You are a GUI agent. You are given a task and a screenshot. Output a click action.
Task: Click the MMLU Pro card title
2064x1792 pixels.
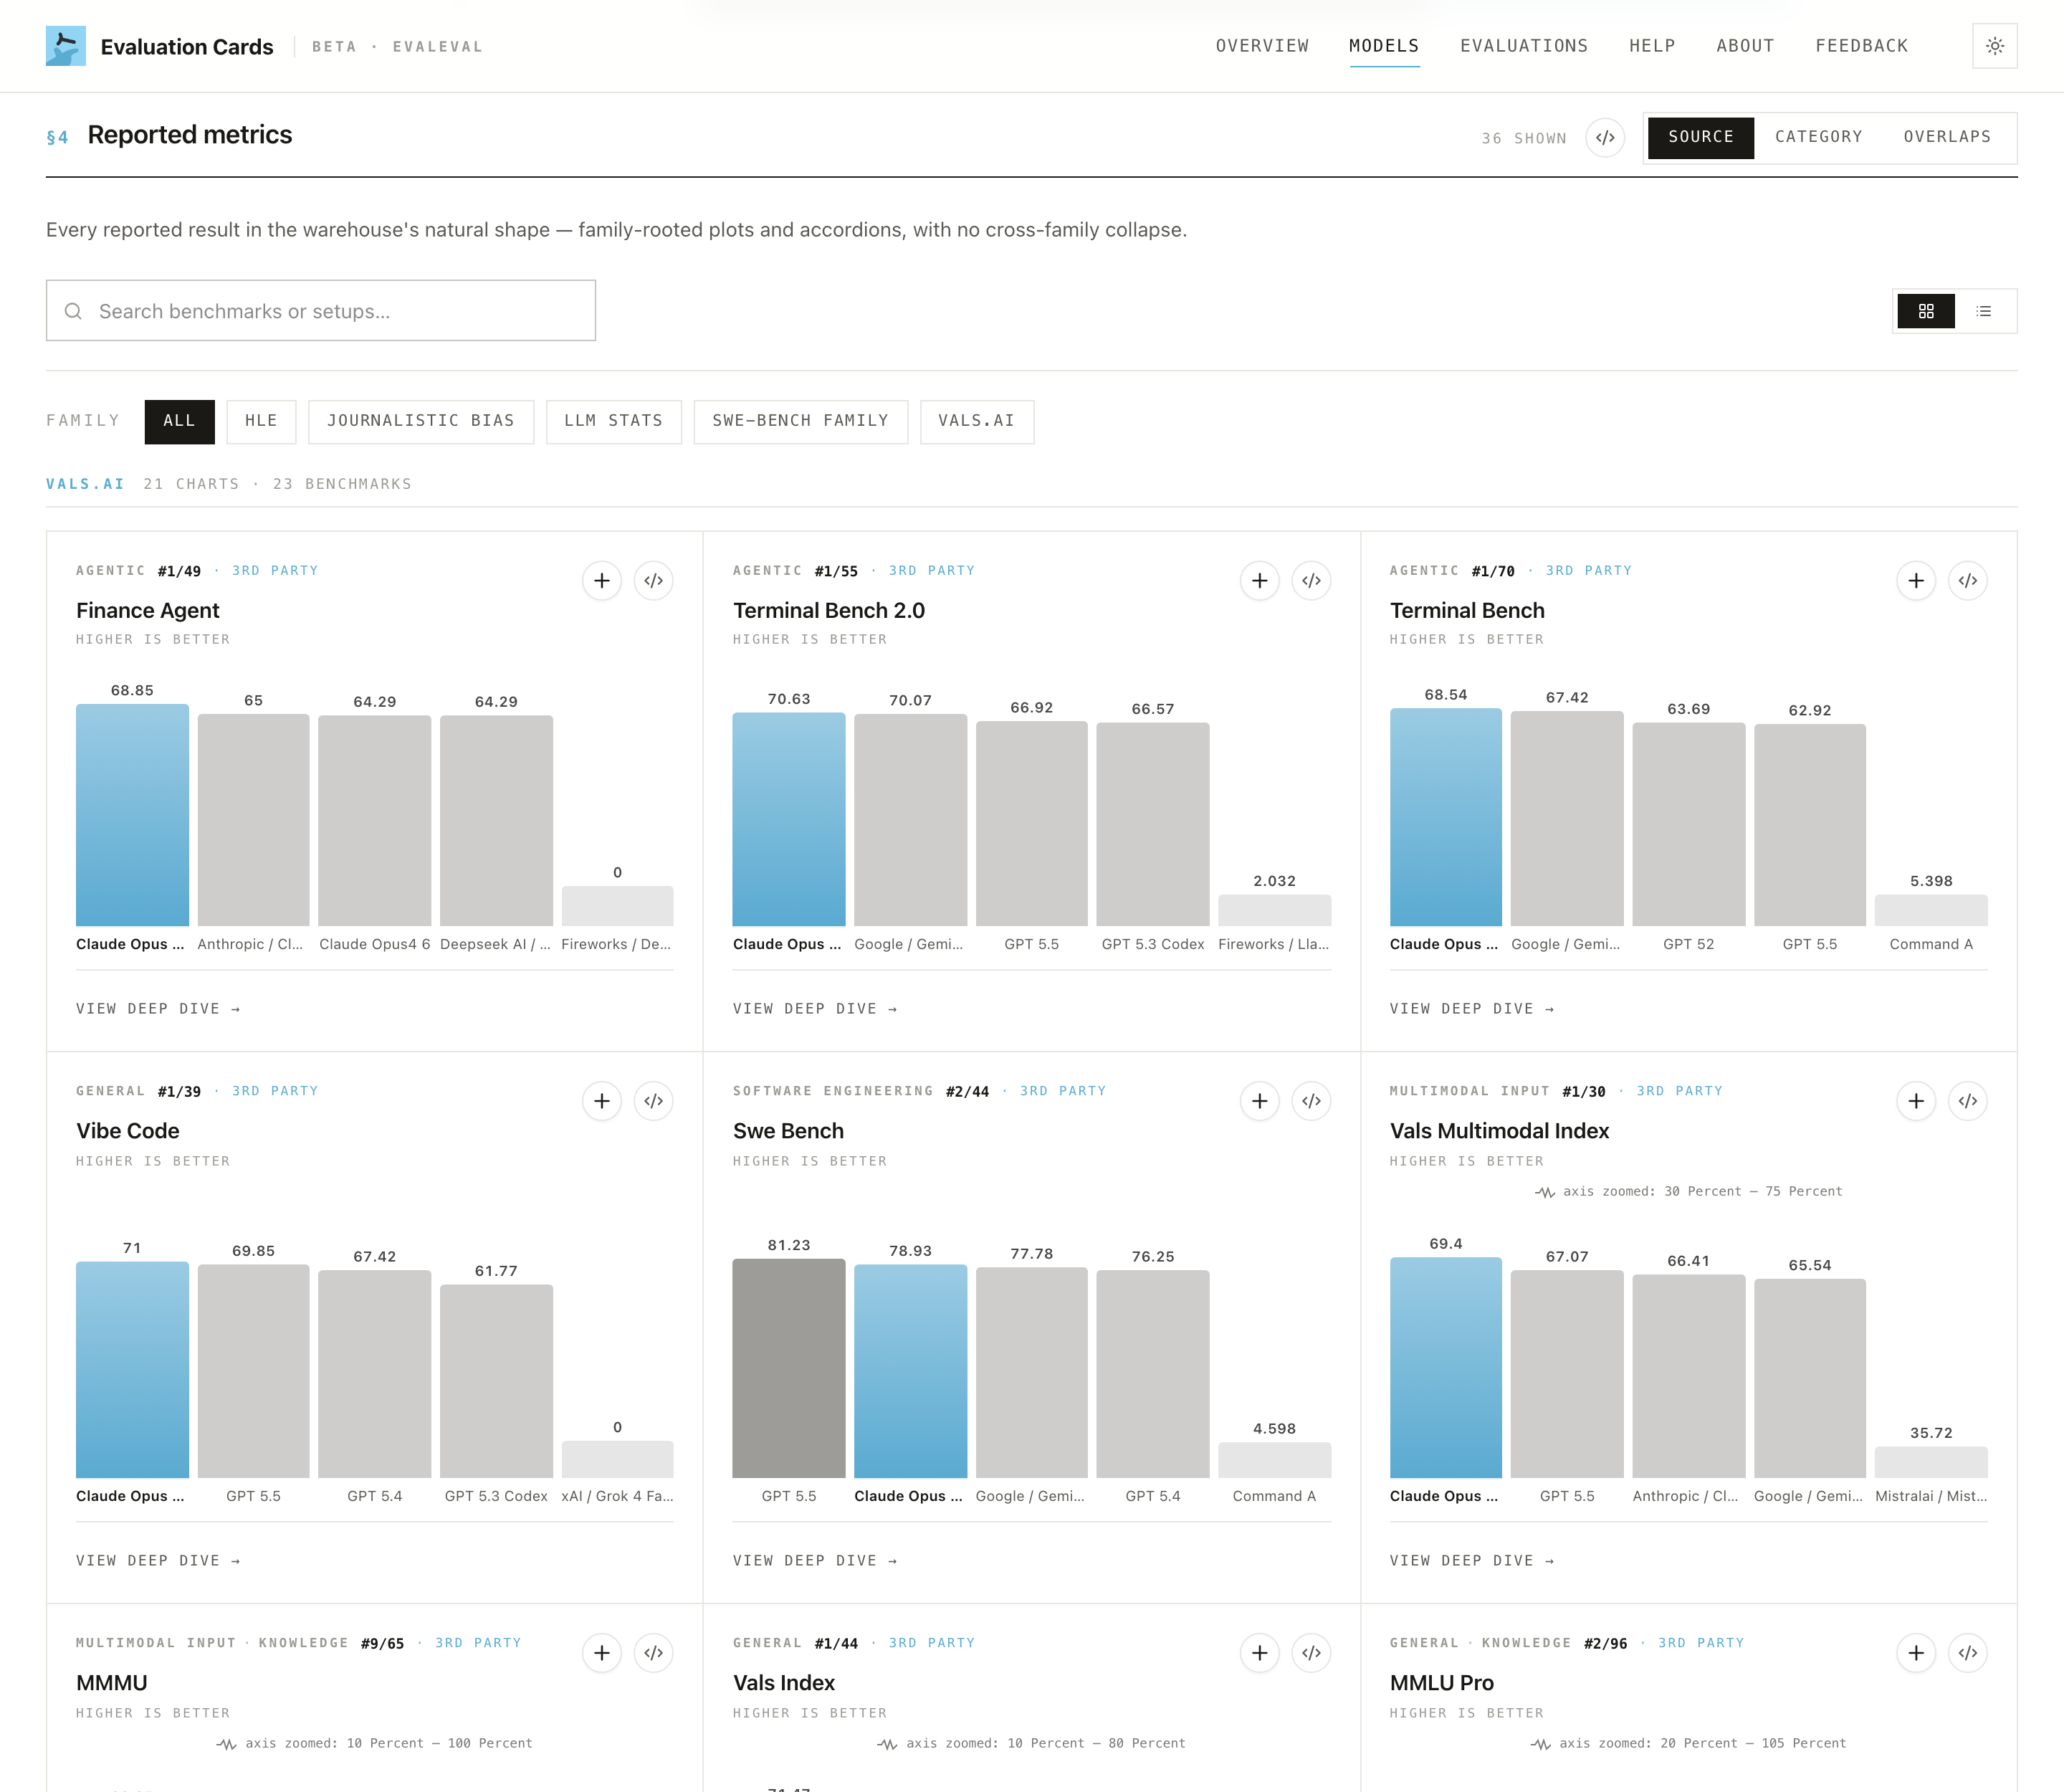click(x=1441, y=1683)
